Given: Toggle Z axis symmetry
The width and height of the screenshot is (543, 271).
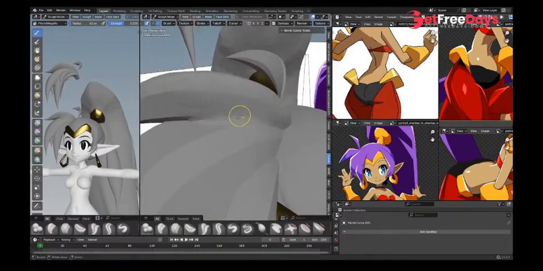Looking at the screenshot, I should [x=262, y=24].
